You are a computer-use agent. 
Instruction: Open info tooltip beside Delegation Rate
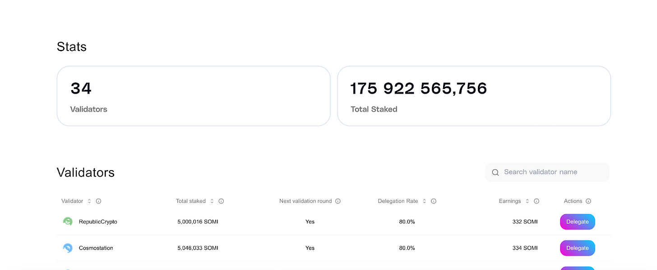pos(434,201)
